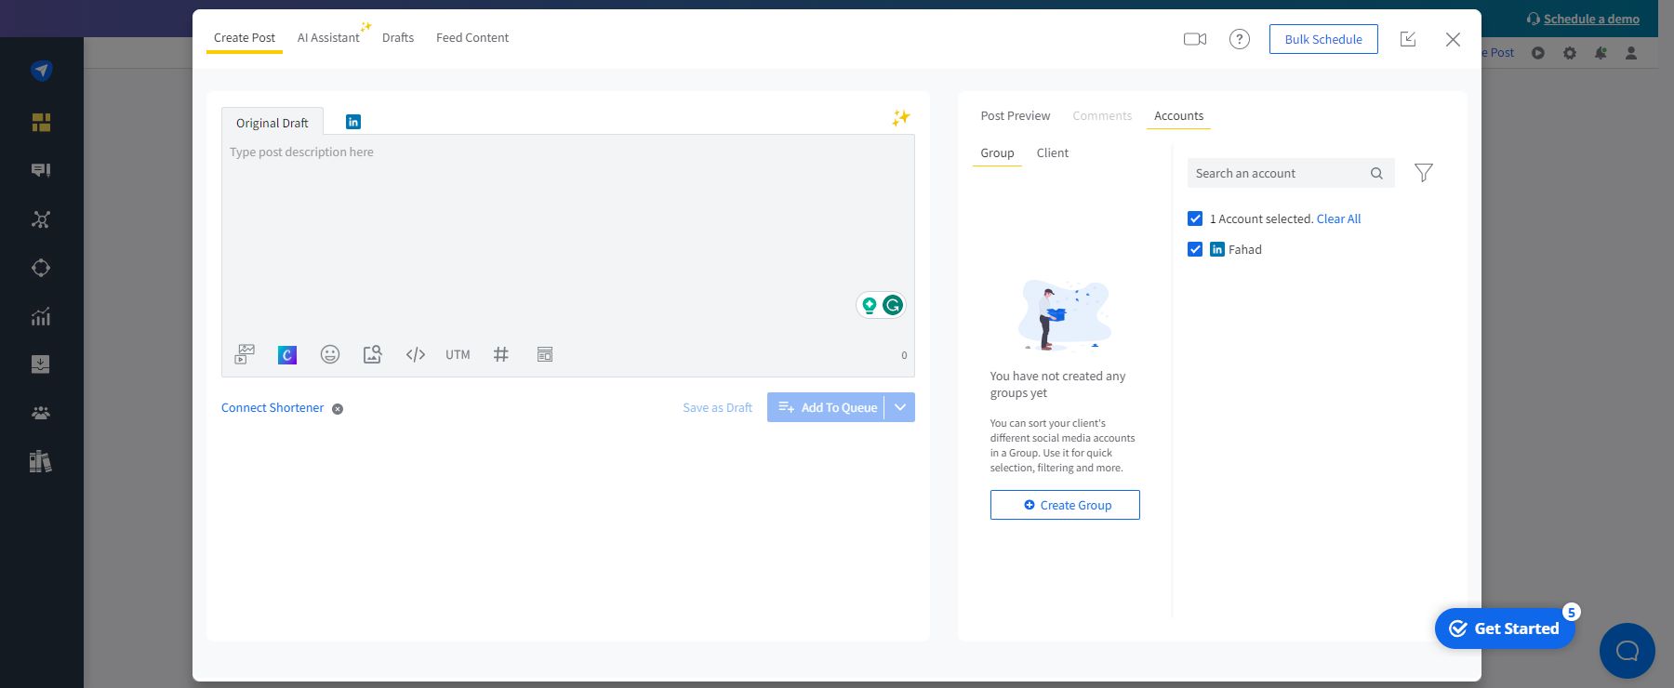Open the Feed Content tab
This screenshot has height=688, width=1674.
click(472, 37)
